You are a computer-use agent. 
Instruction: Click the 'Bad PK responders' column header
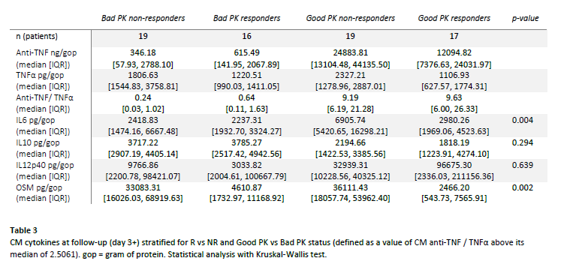tap(246, 18)
